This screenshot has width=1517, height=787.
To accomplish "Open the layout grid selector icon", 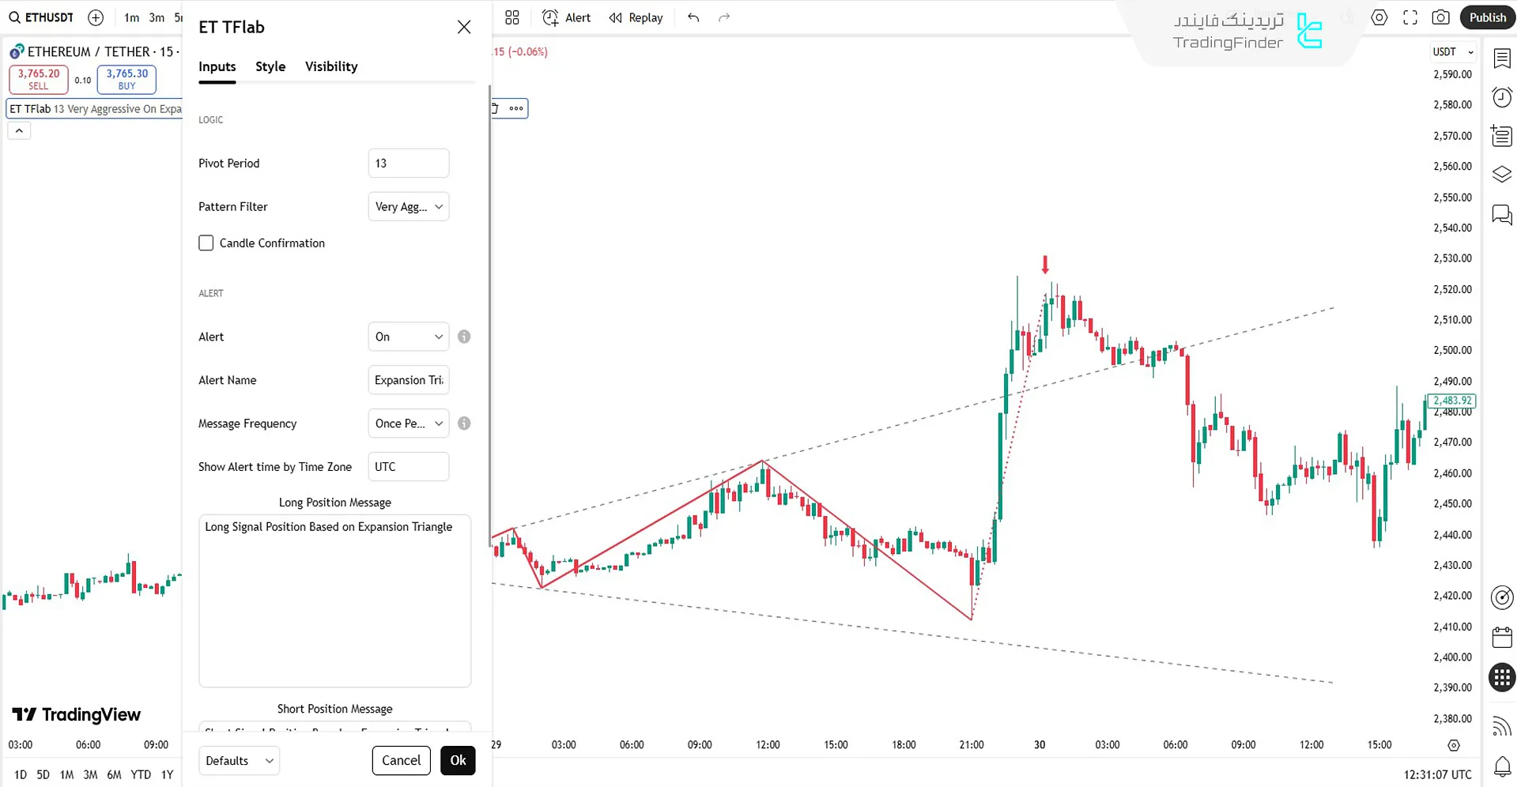I will pyautogui.click(x=512, y=17).
